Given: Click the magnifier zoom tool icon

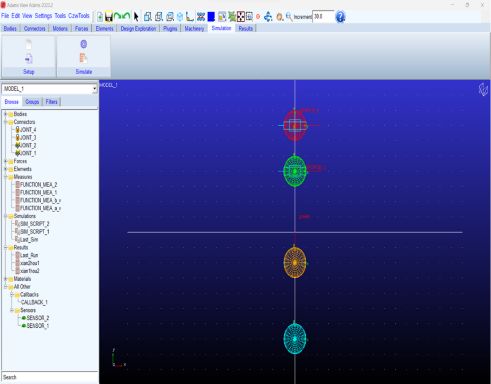Looking at the screenshot, I should [x=289, y=17].
